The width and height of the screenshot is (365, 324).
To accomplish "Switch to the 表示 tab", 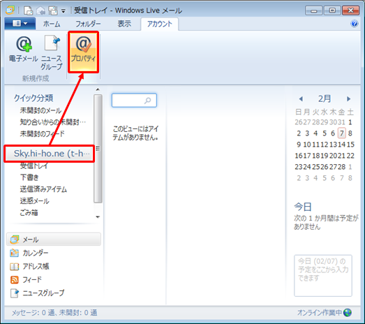I will (x=124, y=24).
